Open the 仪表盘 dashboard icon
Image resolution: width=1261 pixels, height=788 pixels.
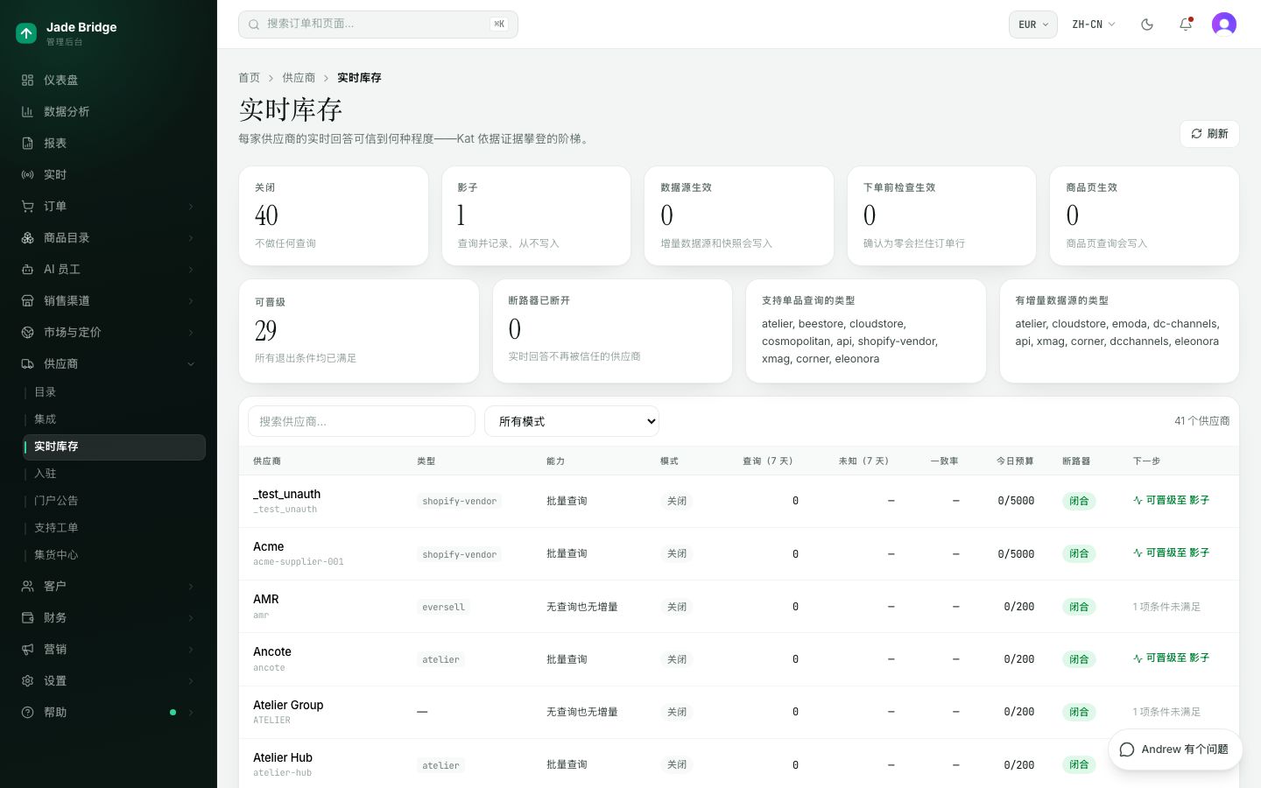[x=28, y=80]
